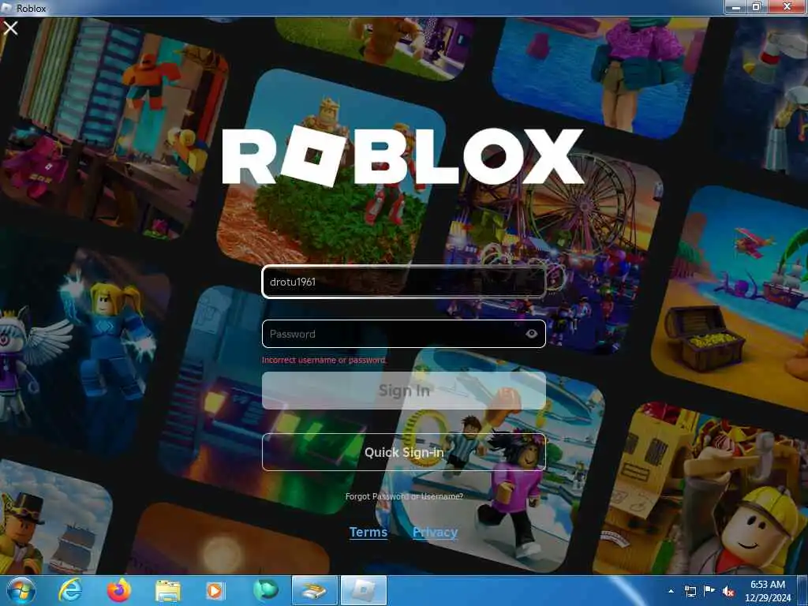Click the username field containing drotu1961
The image size is (808, 606).
point(403,282)
